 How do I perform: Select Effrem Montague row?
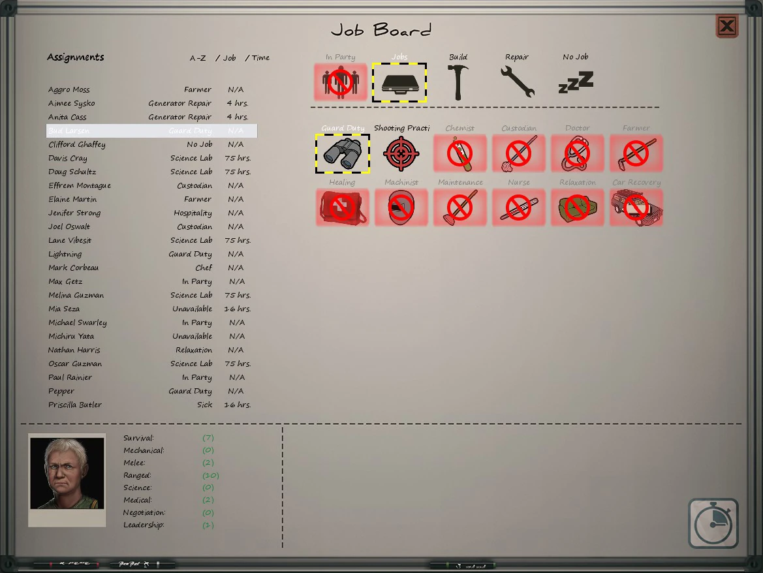(151, 185)
